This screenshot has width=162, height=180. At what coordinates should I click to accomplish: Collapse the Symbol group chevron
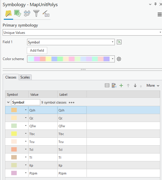pyautogui.click(x=8, y=102)
